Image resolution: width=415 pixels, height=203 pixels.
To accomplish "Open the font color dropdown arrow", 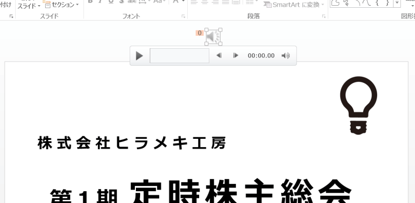I will tap(183, 1).
